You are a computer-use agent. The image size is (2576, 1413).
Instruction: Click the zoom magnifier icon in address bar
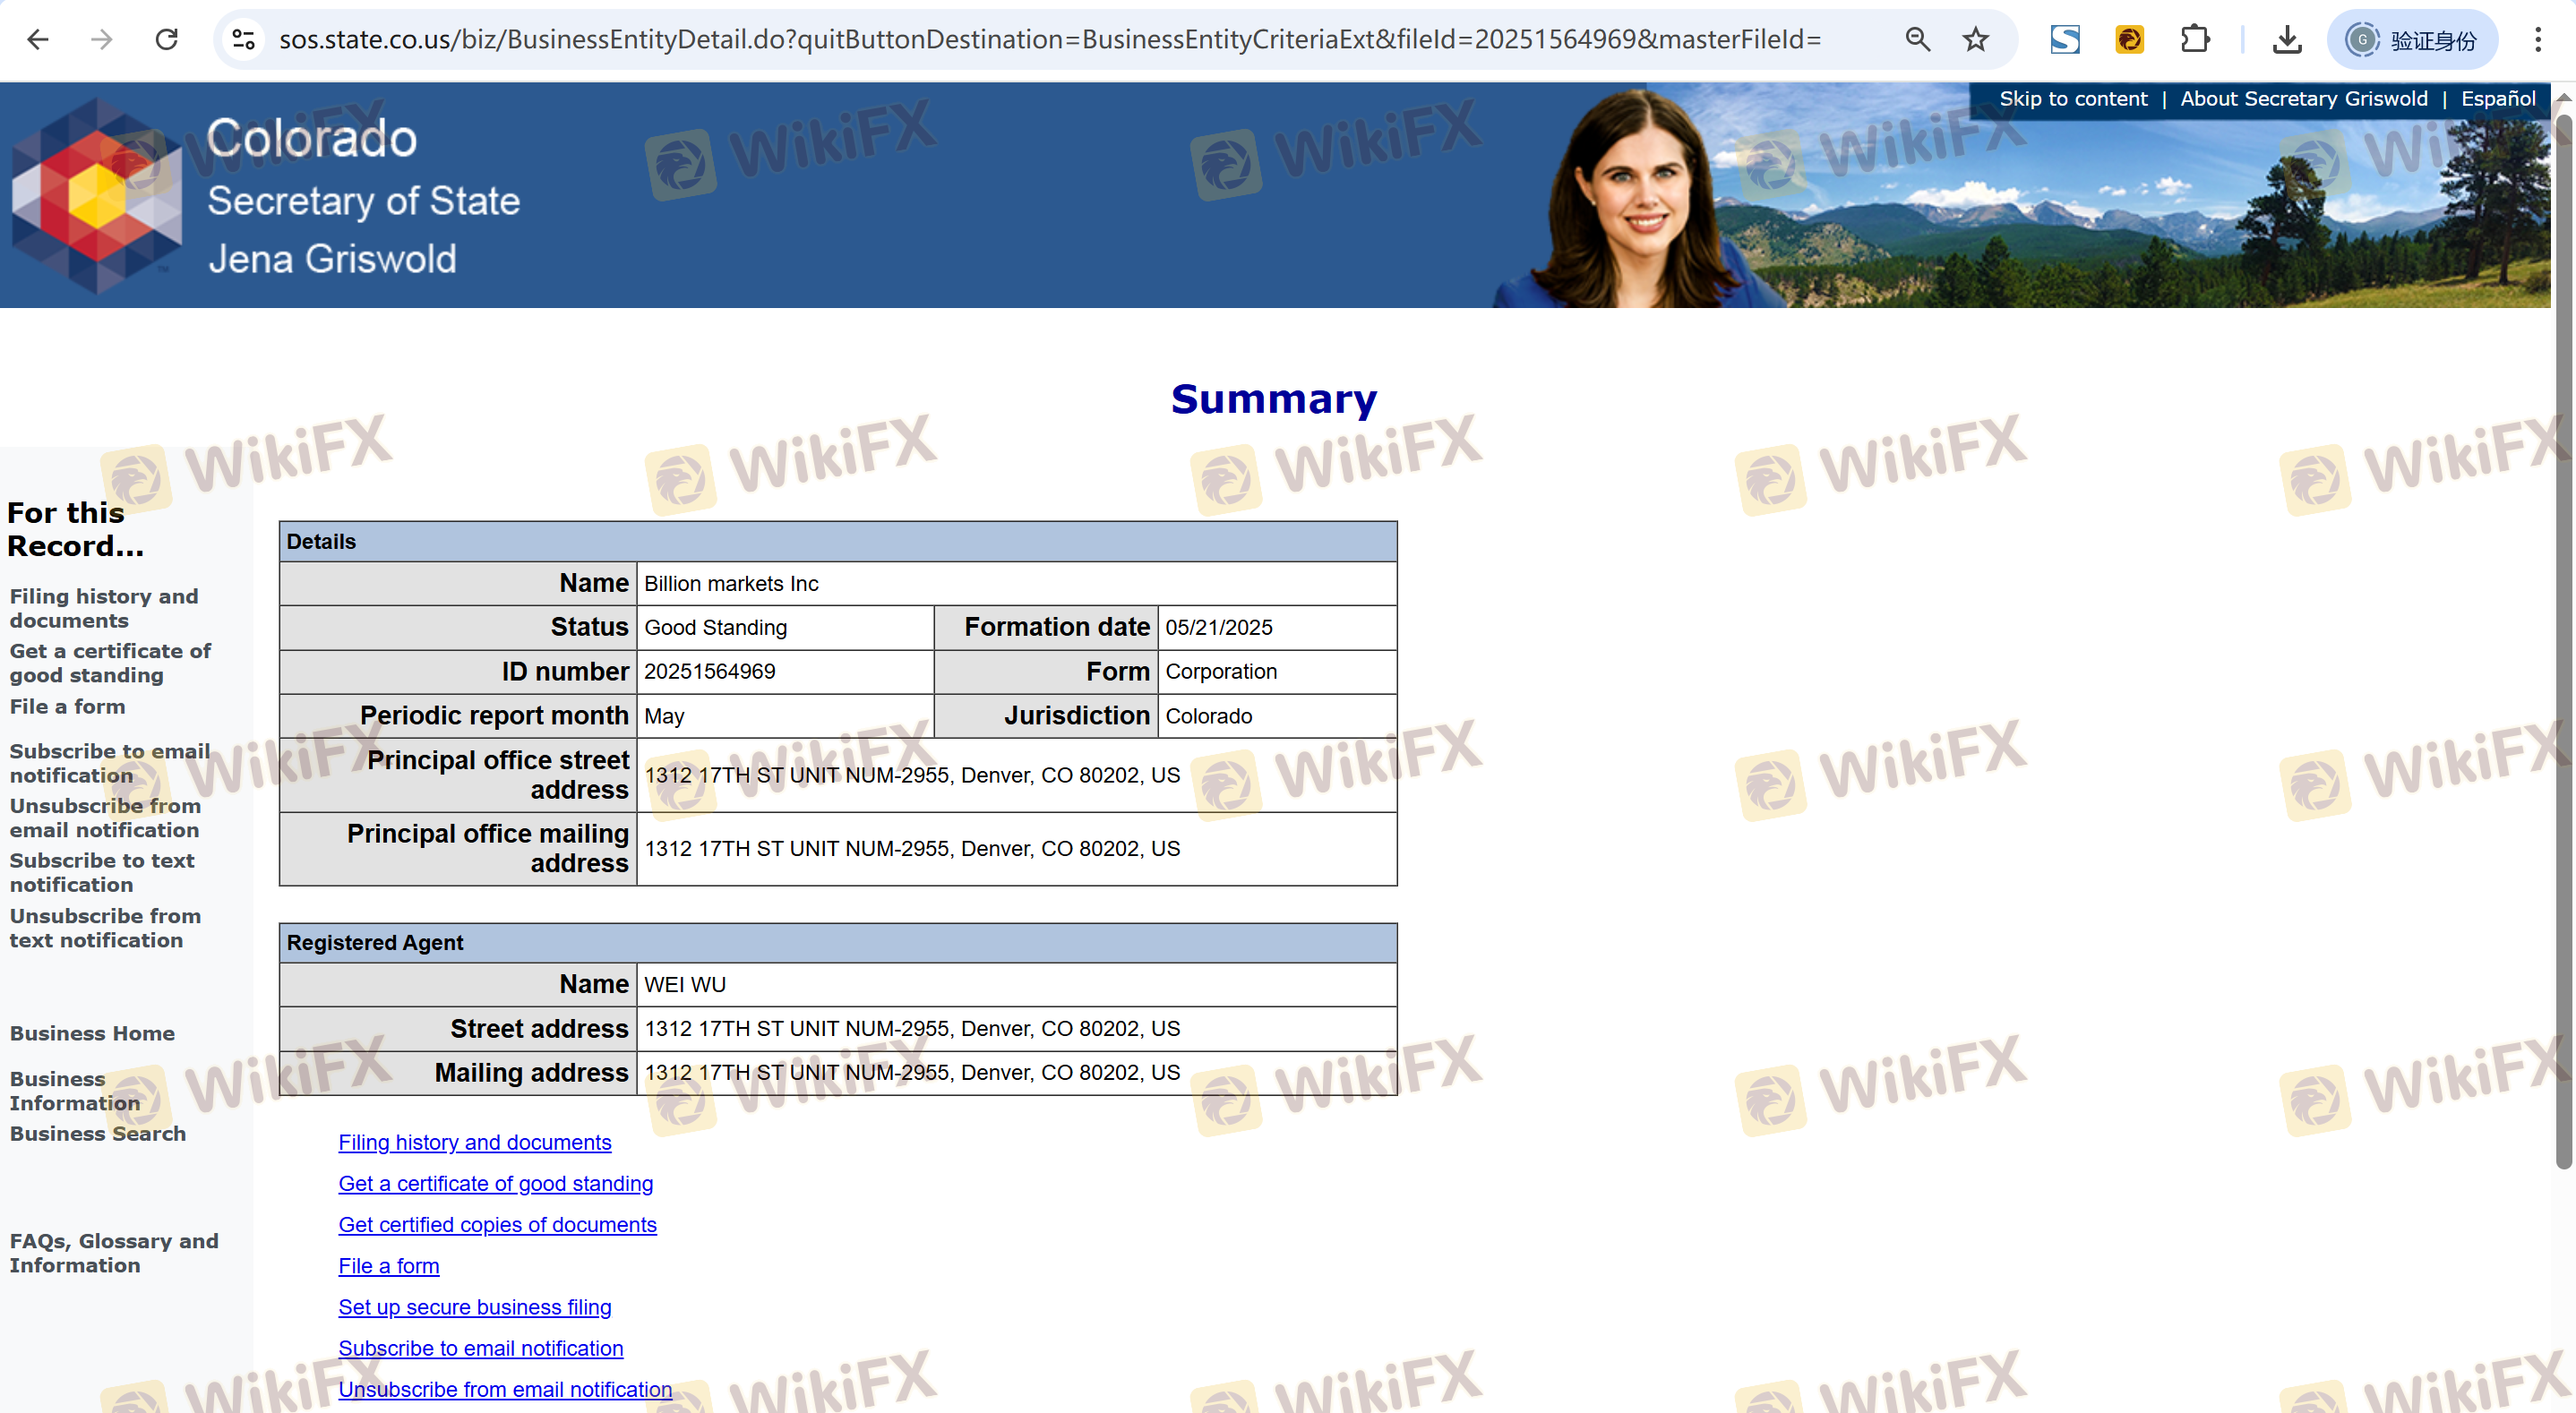click(x=1916, y=39)
